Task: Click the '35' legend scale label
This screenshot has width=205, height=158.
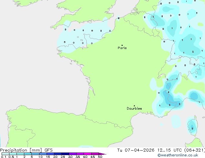Action: click(78, 157)
